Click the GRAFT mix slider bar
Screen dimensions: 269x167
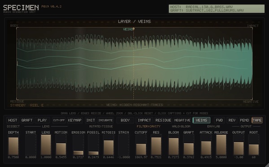click(x=189, y=145)
